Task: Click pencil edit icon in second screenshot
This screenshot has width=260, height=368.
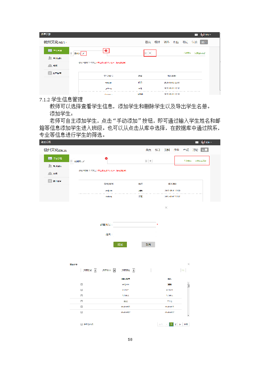Action: (x=84, y=161)
